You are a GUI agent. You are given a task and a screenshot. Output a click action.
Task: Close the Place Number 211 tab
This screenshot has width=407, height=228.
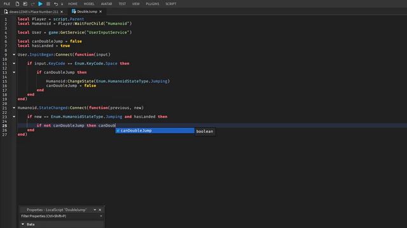click(x=62, y=11)
